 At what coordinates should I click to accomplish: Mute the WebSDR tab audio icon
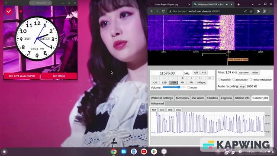pyautogui.click(x=227, y=4)
